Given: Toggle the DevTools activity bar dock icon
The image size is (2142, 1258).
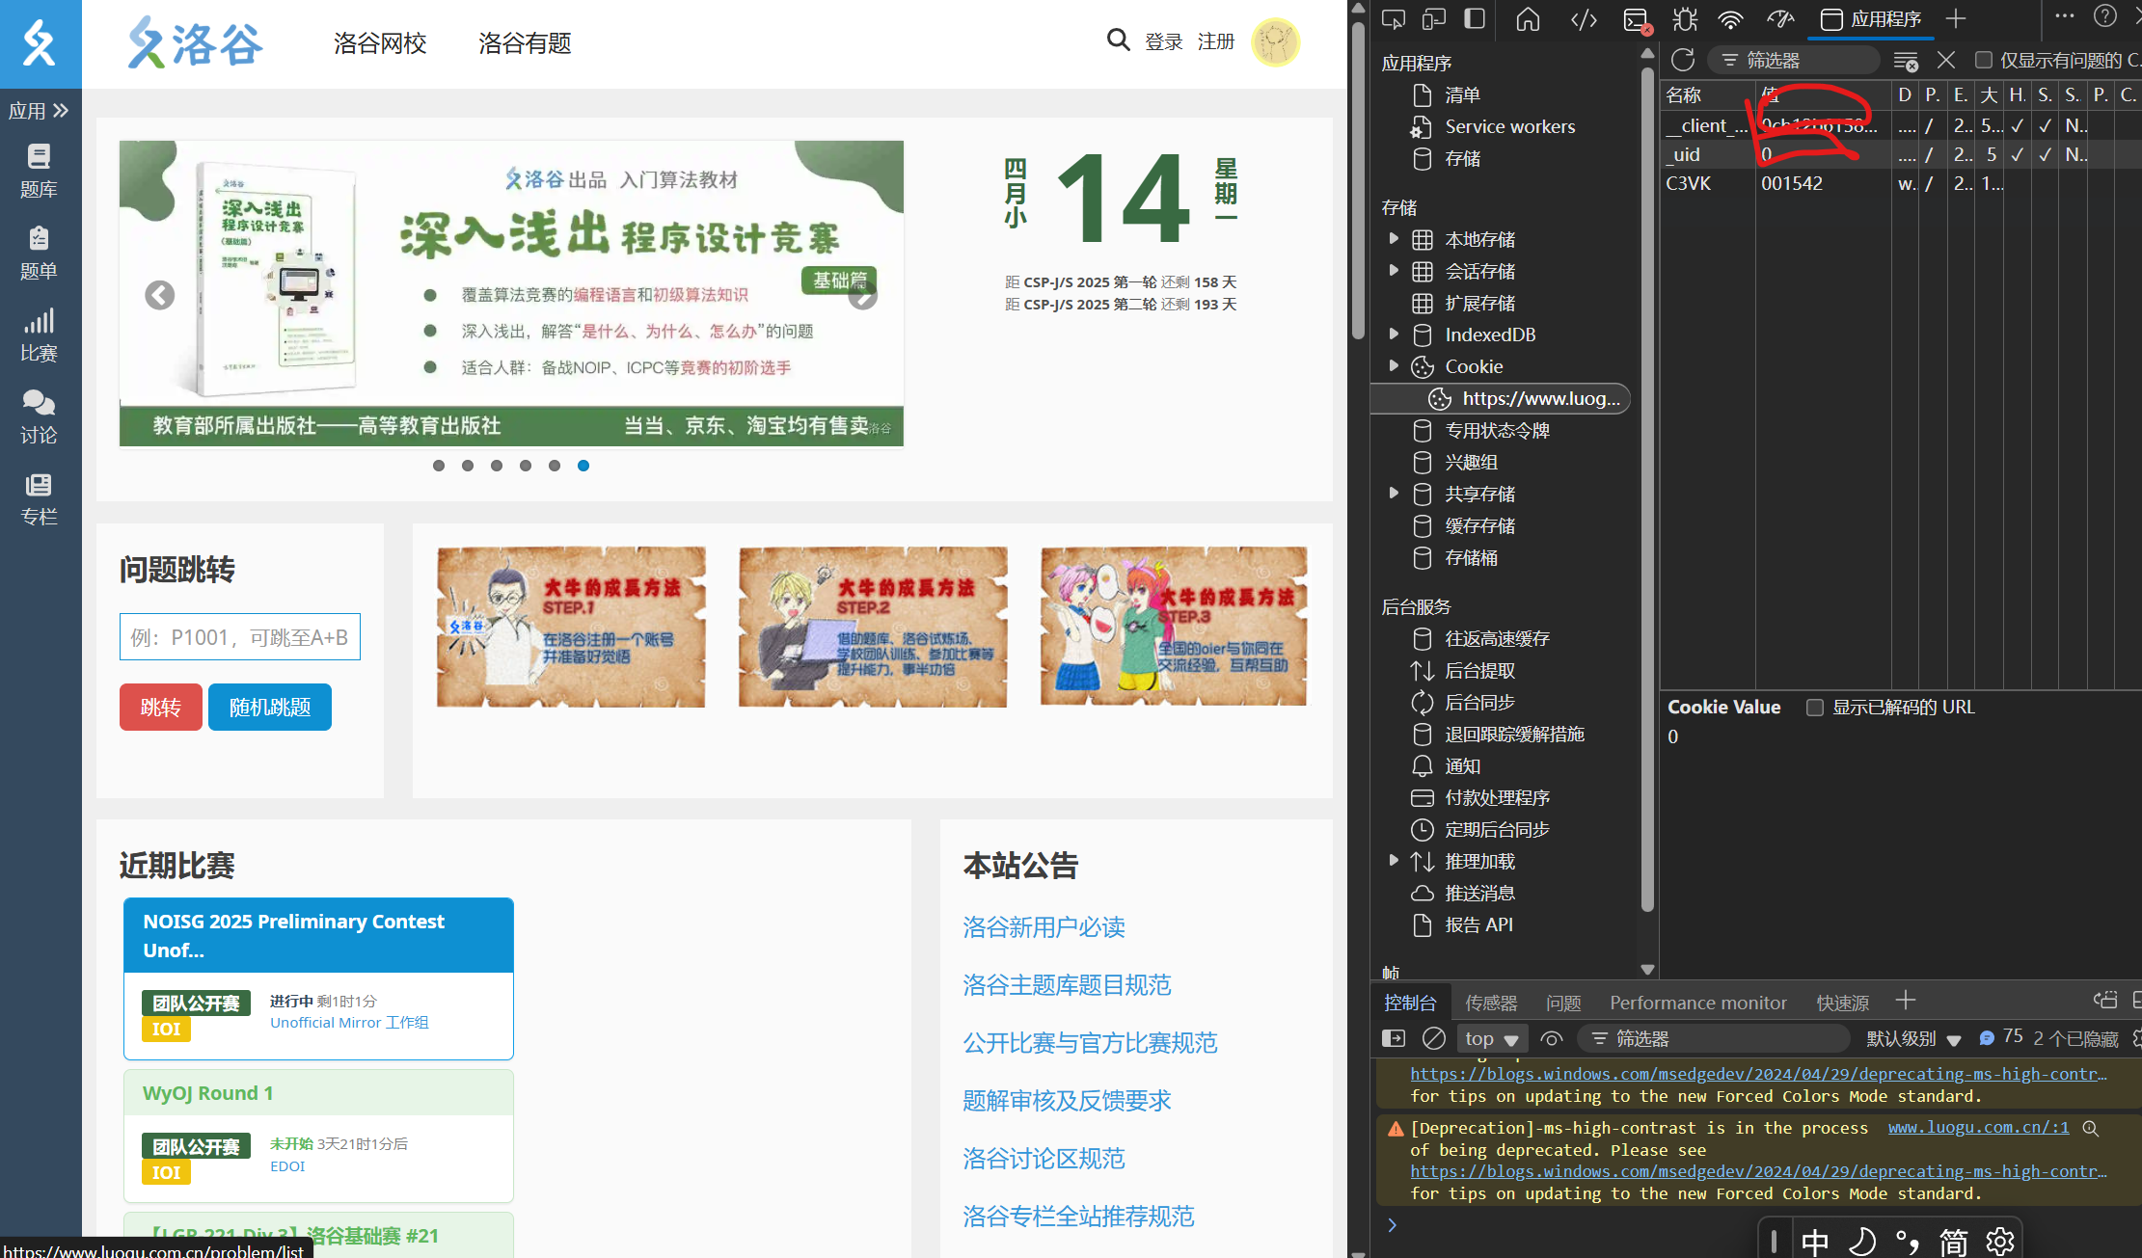Looking at the screenshot, I should point(1475,19).
